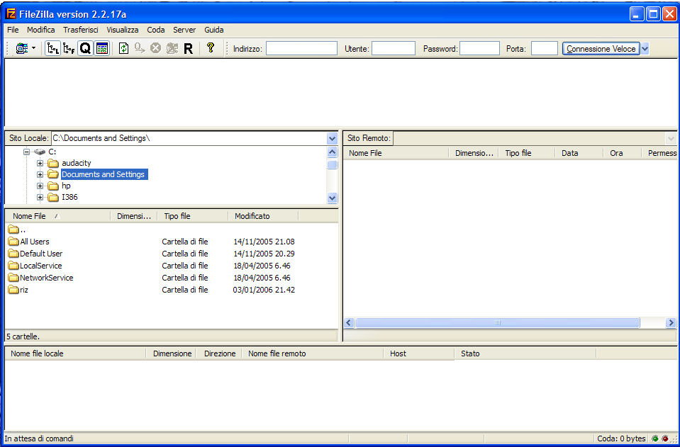Screen dimensions: 680x447
Task: Click the Process Queue icon
Action: (140, 48)
